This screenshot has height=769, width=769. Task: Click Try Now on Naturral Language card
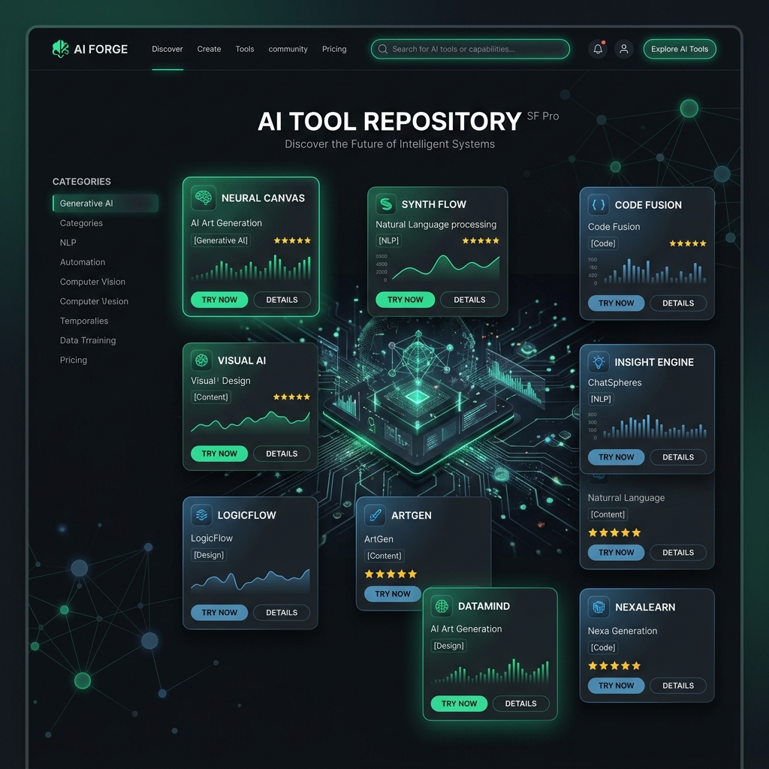coord(616,552)
